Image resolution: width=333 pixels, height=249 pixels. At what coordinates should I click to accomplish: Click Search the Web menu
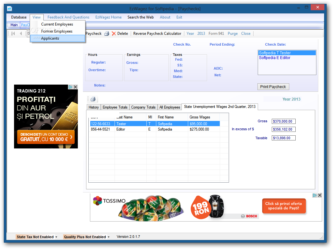(141, 17)
